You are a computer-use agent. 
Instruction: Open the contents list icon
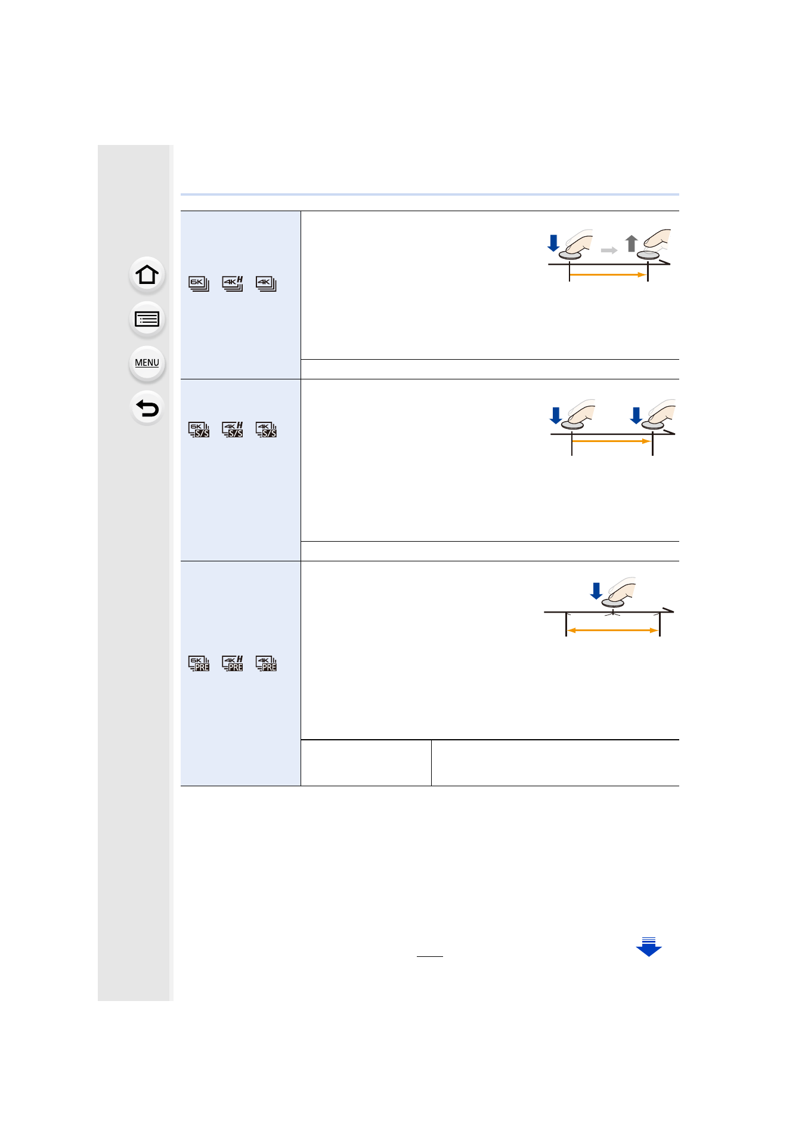[x=147, y=320]
